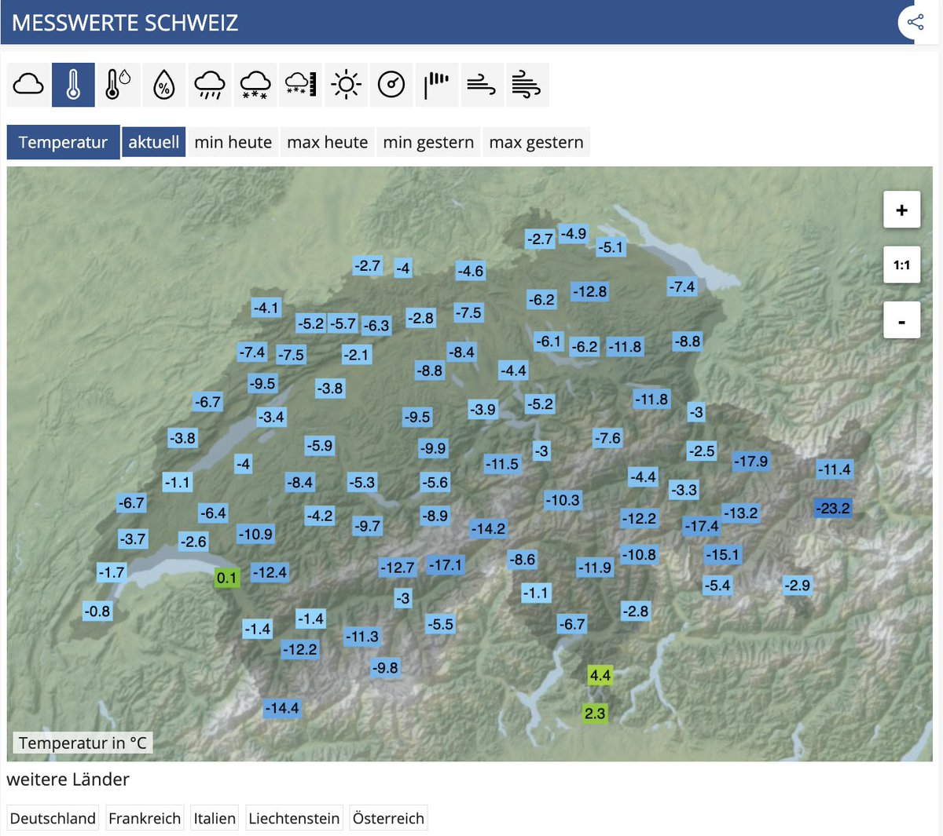The width and height of the screenshot is (943, 836).
Task: Click the -9.9 station value
Action: 433,448
